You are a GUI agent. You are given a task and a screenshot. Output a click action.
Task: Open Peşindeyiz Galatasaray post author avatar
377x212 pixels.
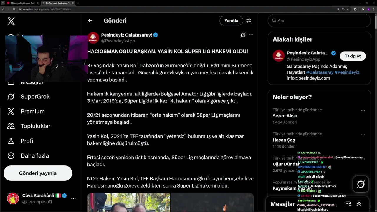[93, 38]
